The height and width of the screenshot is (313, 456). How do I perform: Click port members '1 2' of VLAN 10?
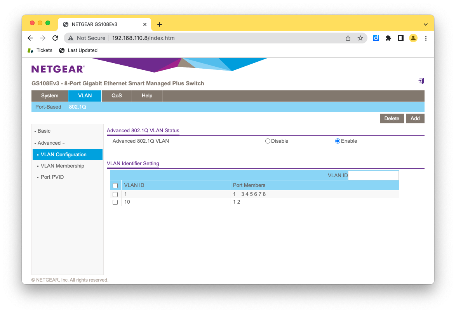coord(237,202)
